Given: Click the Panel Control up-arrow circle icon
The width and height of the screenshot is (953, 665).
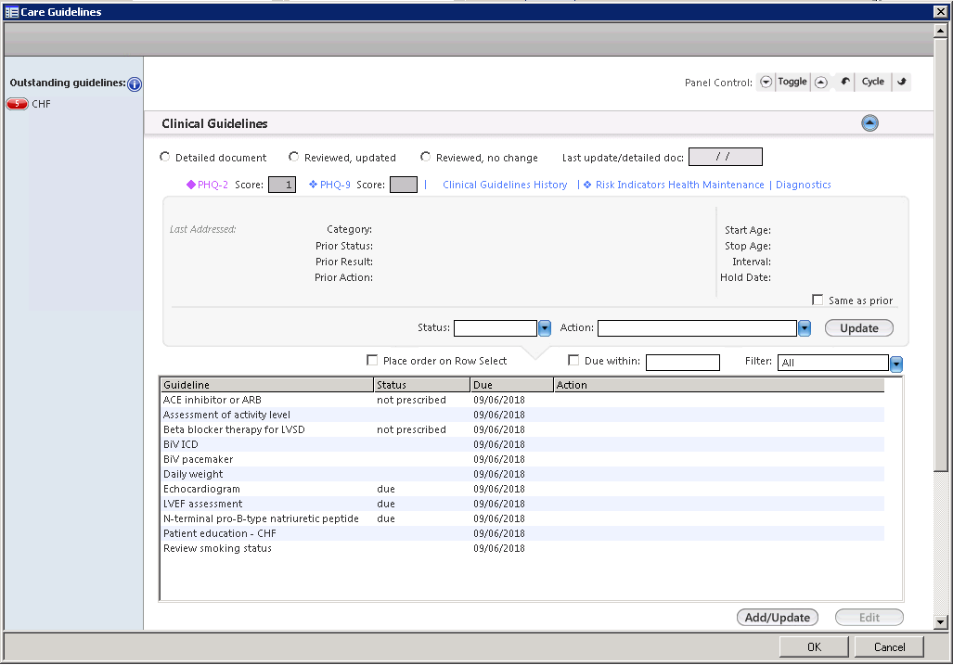Looking at the screenshot, I should point(821,82).
